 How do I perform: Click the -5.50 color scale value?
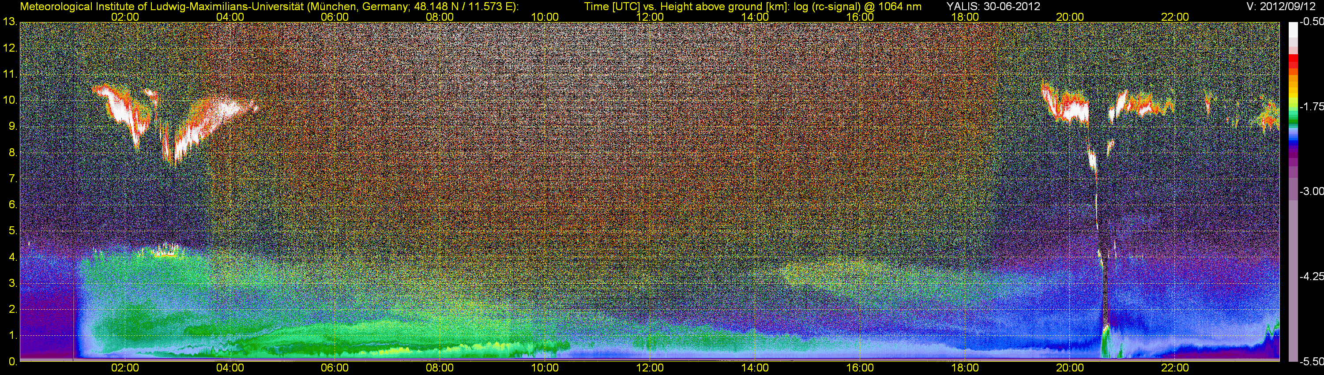(1311, 362)
